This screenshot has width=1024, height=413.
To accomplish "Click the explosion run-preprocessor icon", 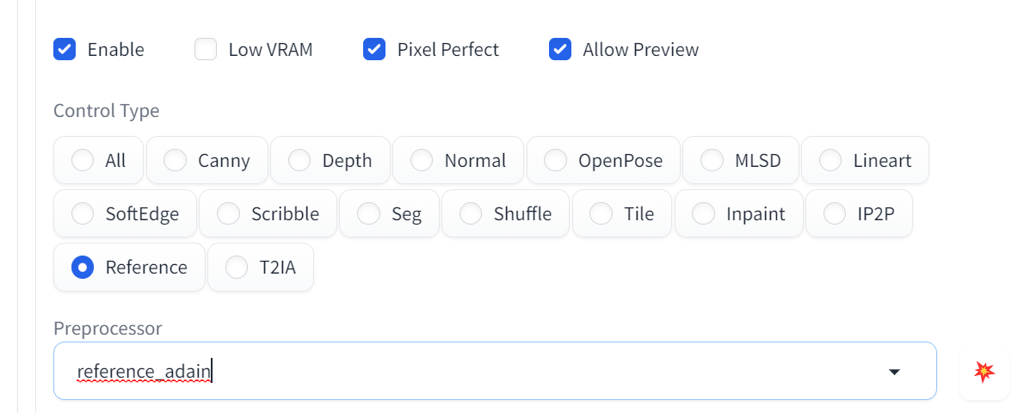I will point(984,372).
